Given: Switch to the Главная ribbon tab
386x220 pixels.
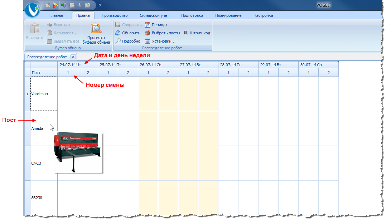Looking at the screenshot, I should (x=57, y=15).
